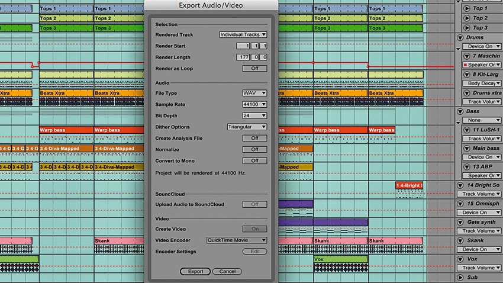This screenshot has height=283, width=503.
Task: Unfold the Vox track
Action: tap(460, 259)
